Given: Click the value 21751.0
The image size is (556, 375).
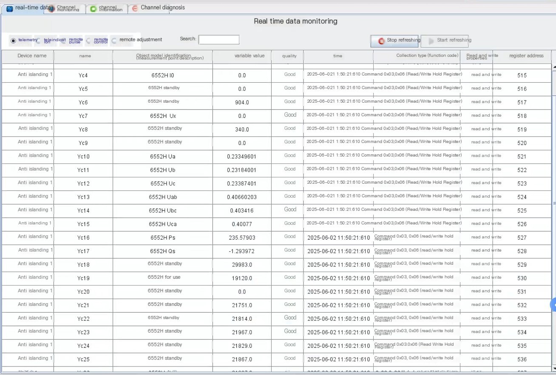Looking at the screenshot, I should [242, 305].
